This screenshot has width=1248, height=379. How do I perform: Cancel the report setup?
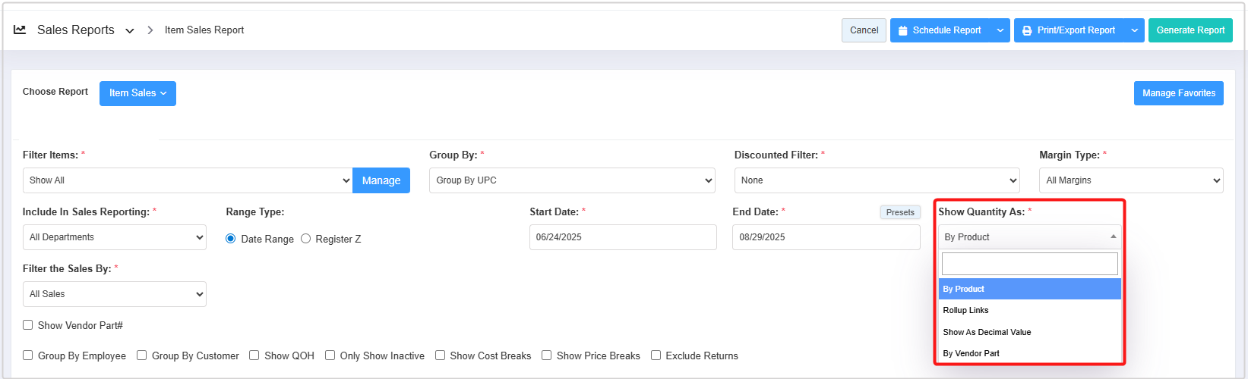[x=864, y=30]
